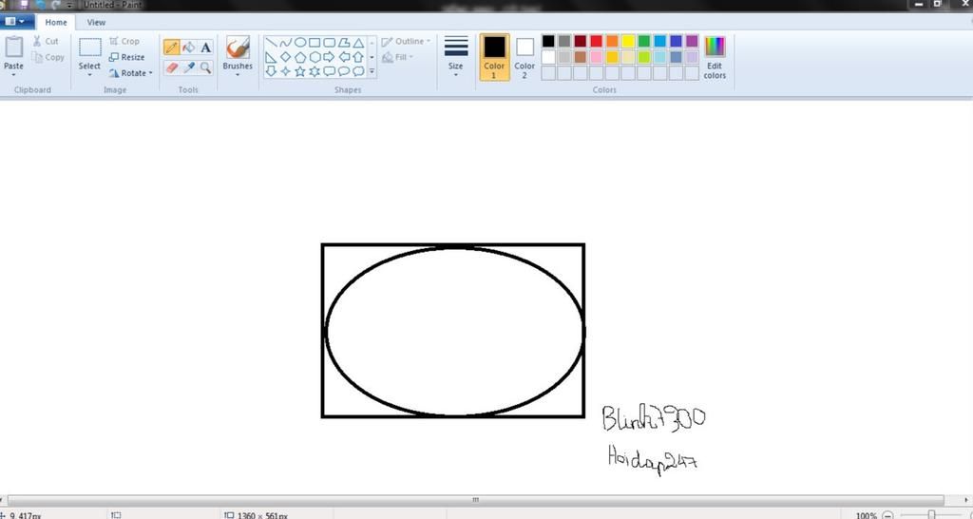Expand the Paste options arrow
The image size is (973, 519).
(x=13, y=75)
